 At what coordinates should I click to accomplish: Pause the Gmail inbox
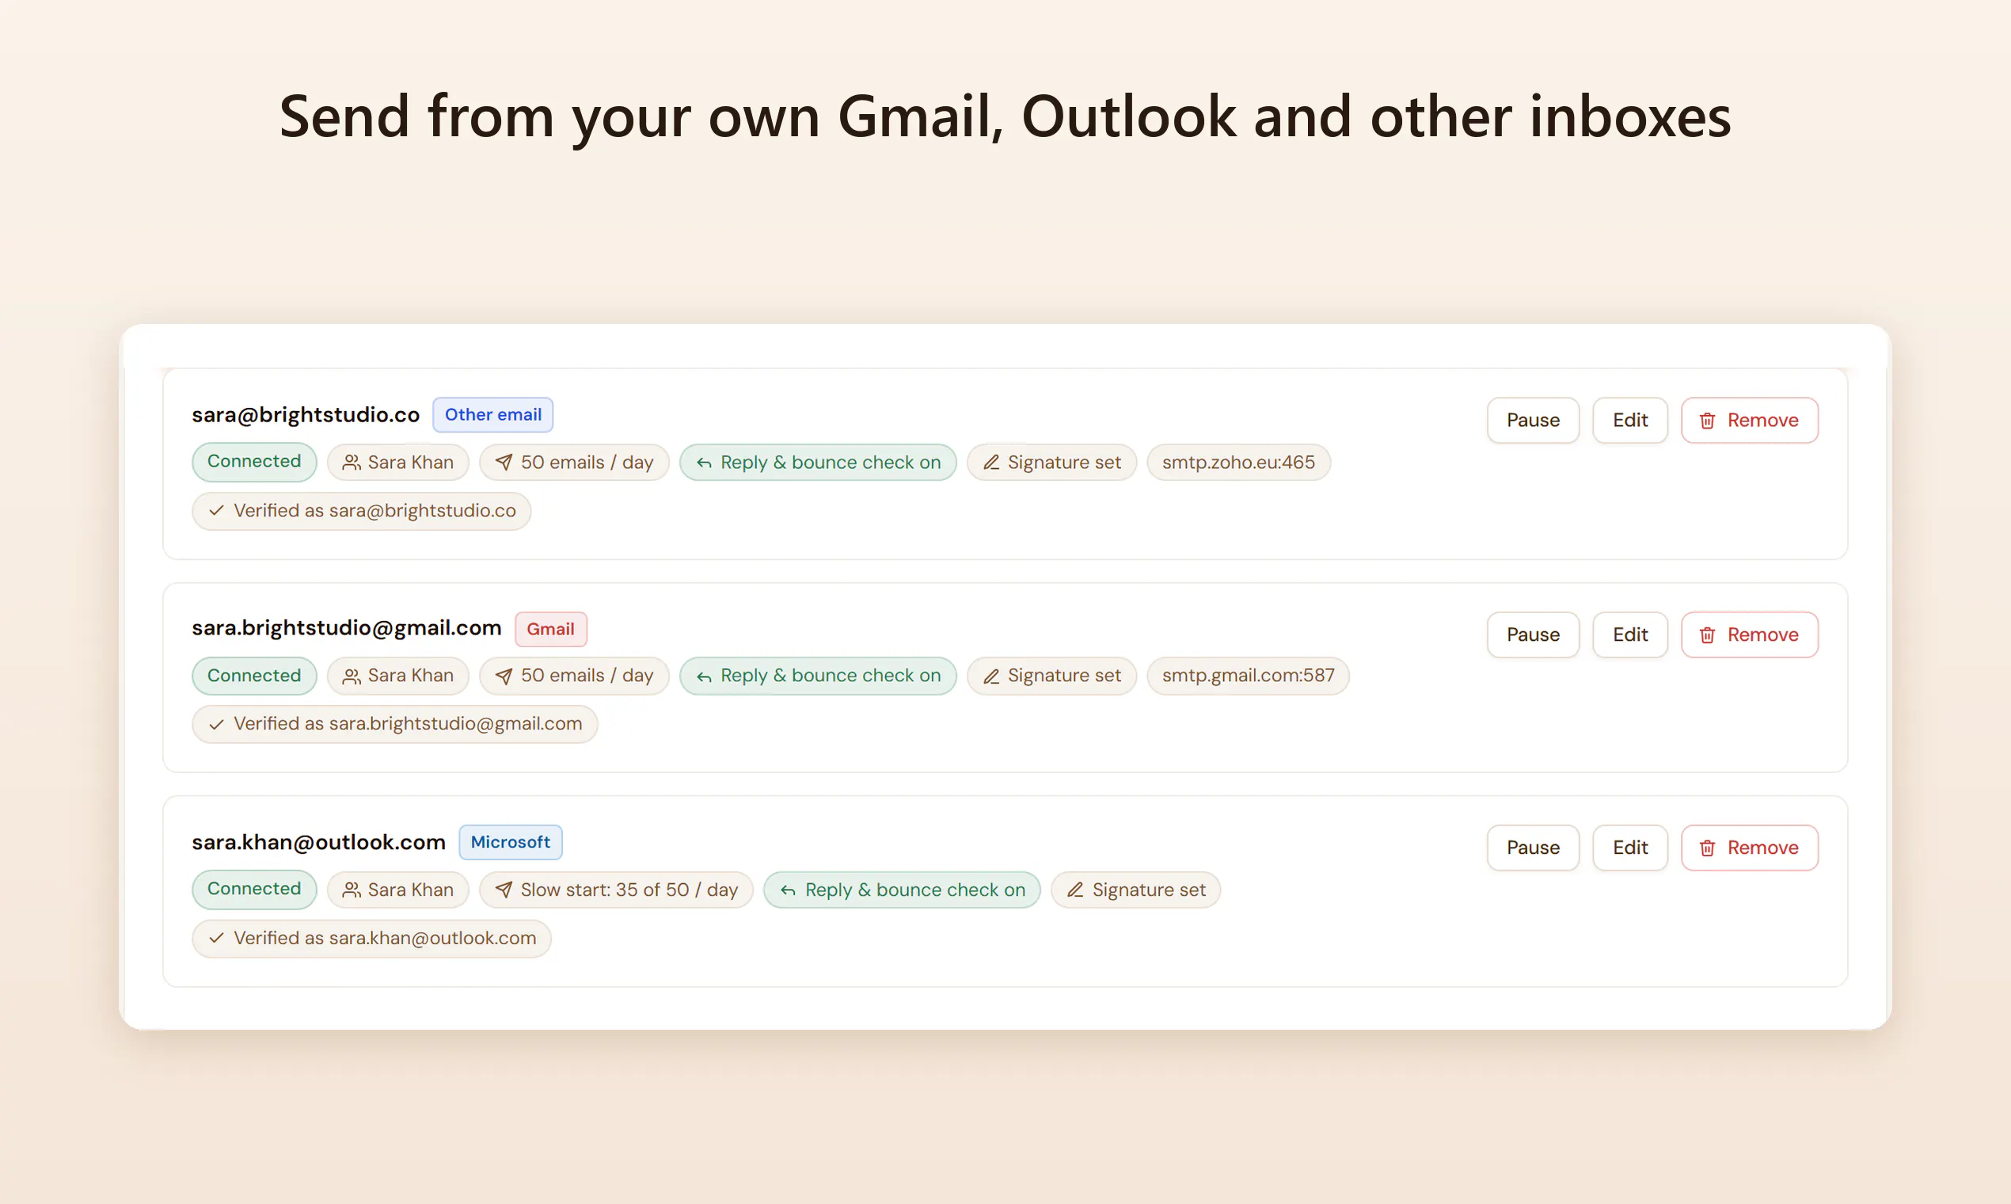click(1533, 634)
